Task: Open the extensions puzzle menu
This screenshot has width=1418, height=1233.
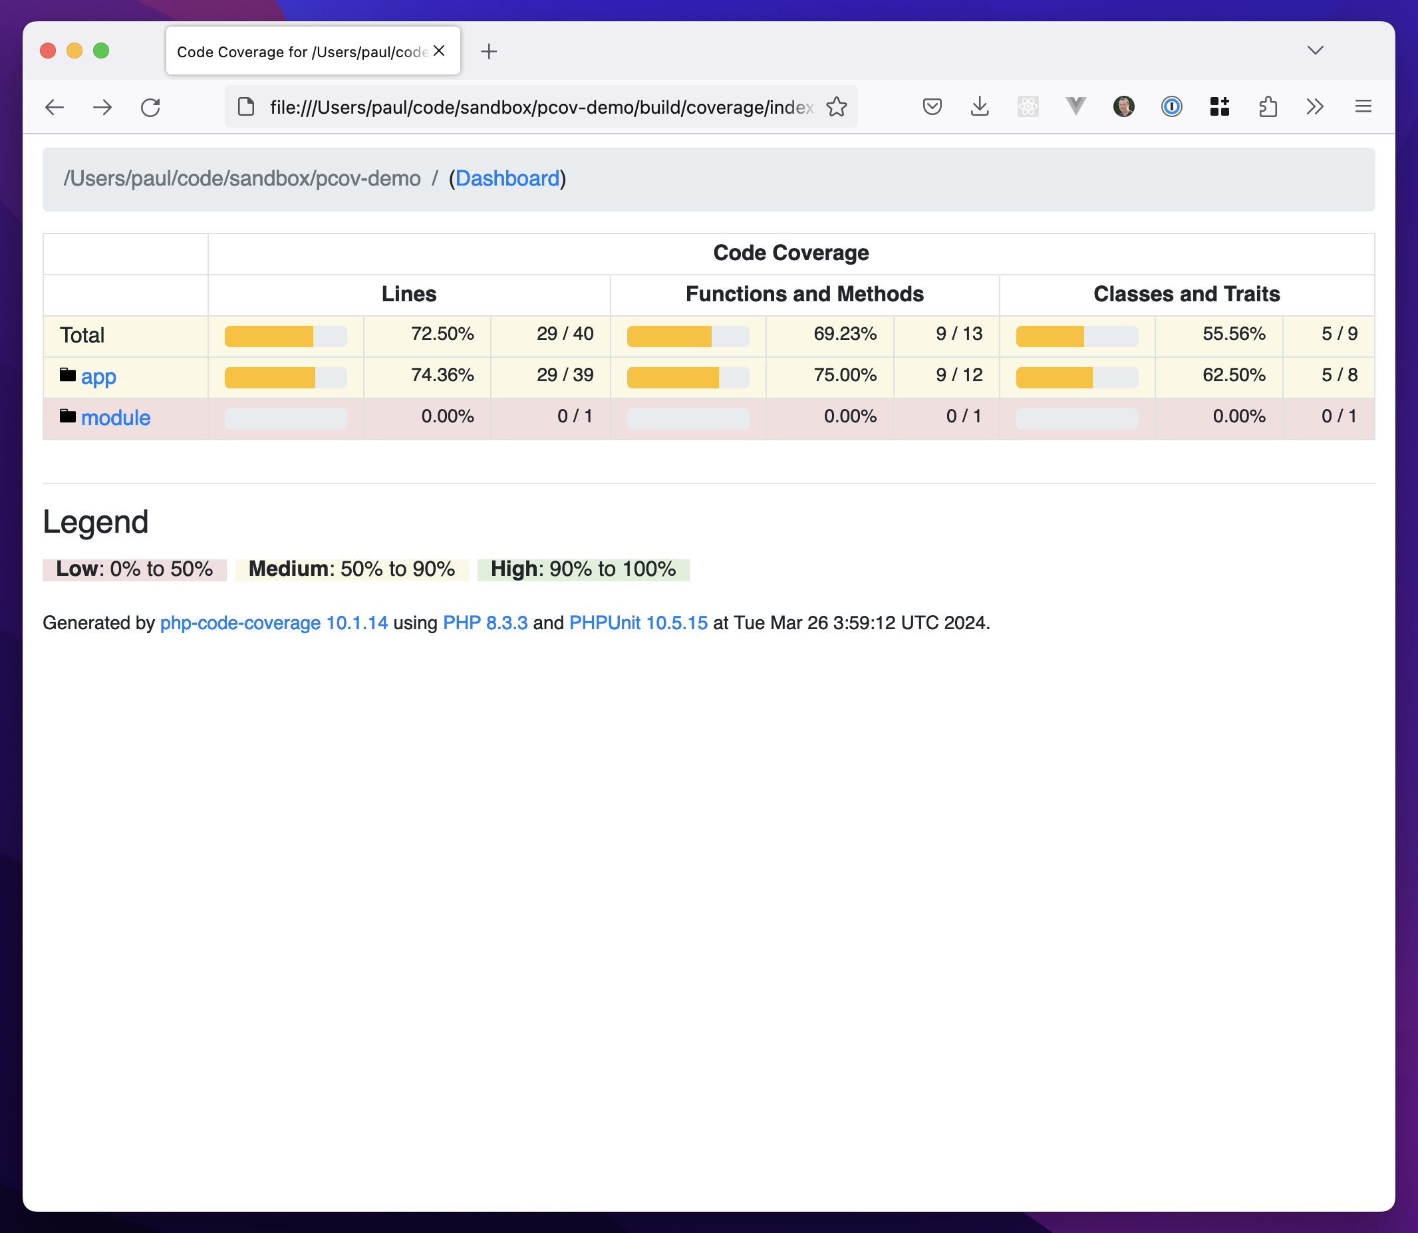Action: pos(1267,106)
